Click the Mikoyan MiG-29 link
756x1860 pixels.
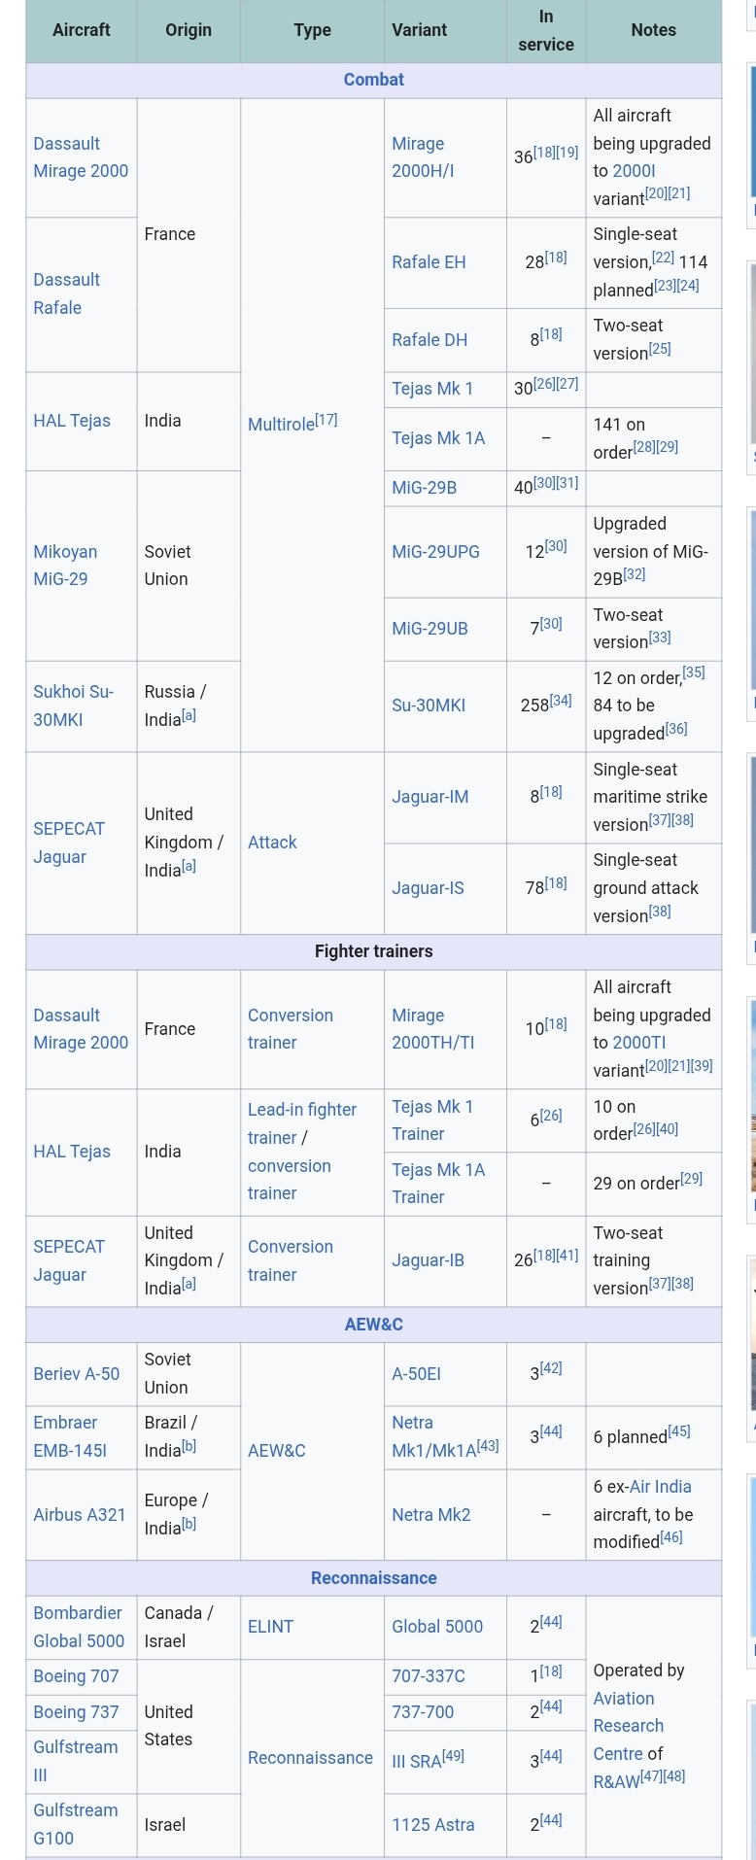(x=65, y=565)
